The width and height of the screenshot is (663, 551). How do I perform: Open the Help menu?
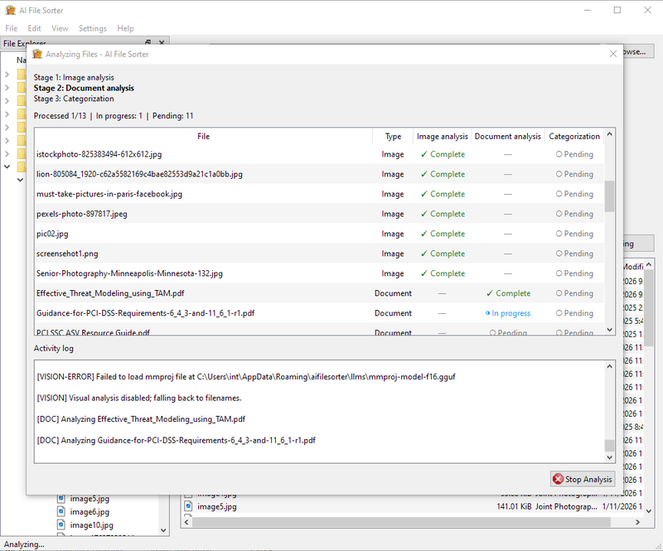click(x=125, y=27)
